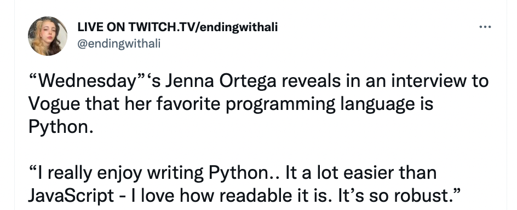This screenshot has height=210, width=517.
Task: Click the LIVE ON TWITCH.TV/endingwithali display name
Action: [x=177, y=27]
